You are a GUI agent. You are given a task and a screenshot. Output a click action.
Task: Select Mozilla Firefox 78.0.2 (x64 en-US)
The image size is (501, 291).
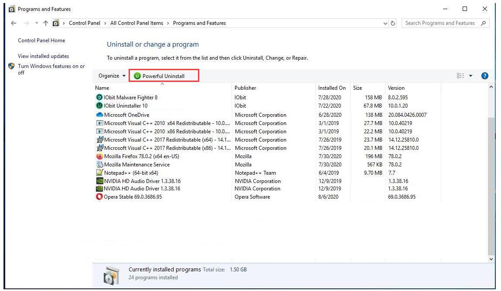click(x=142, y=156)
